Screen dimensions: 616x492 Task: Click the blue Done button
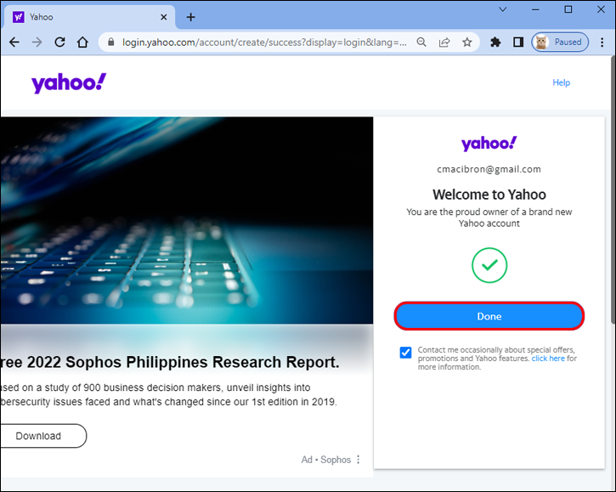click(x=489, y=316)
